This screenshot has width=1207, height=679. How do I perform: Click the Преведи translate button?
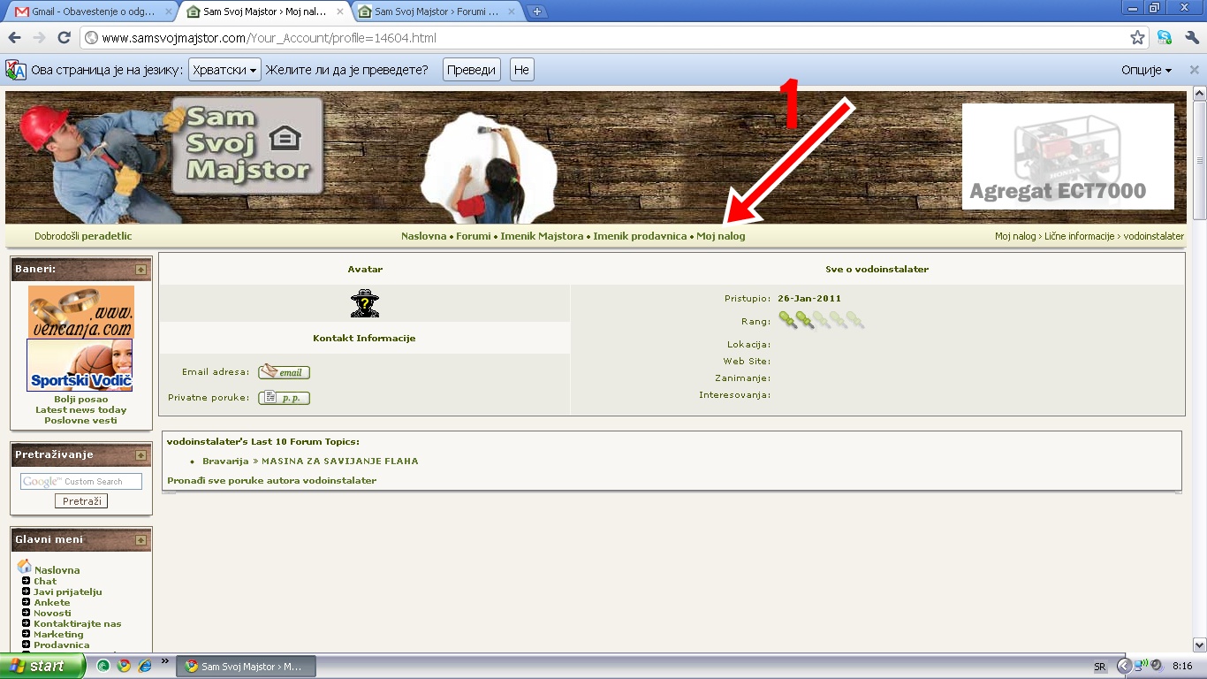pos(471,70)
